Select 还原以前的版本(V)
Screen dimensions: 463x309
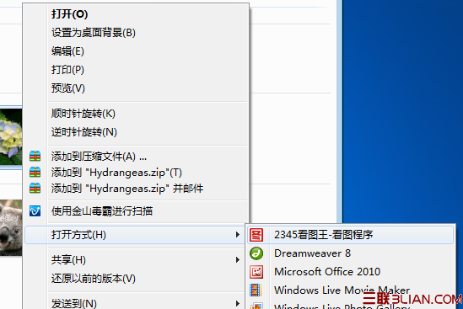136,278
